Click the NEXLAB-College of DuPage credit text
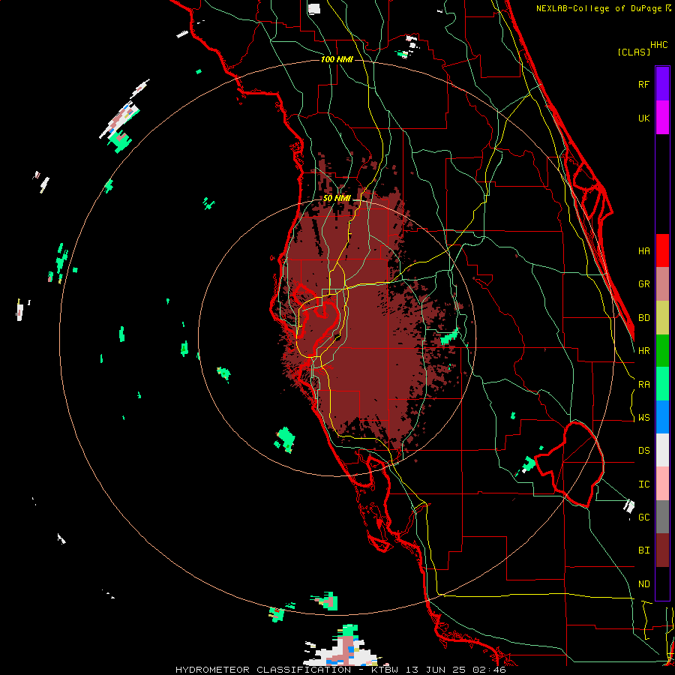The image size is (675, 675). coord(598,8)
